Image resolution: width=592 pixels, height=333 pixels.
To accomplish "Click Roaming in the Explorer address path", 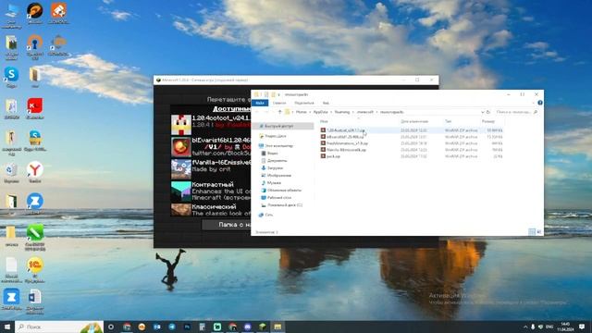I will point(342,112).
